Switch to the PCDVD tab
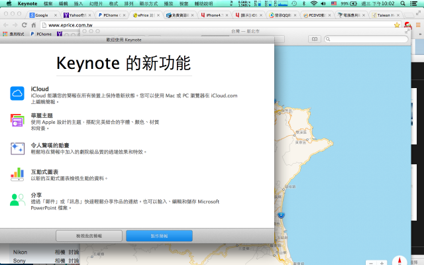The height and width of the screenshot is (265, 424). tap(316, 15)
